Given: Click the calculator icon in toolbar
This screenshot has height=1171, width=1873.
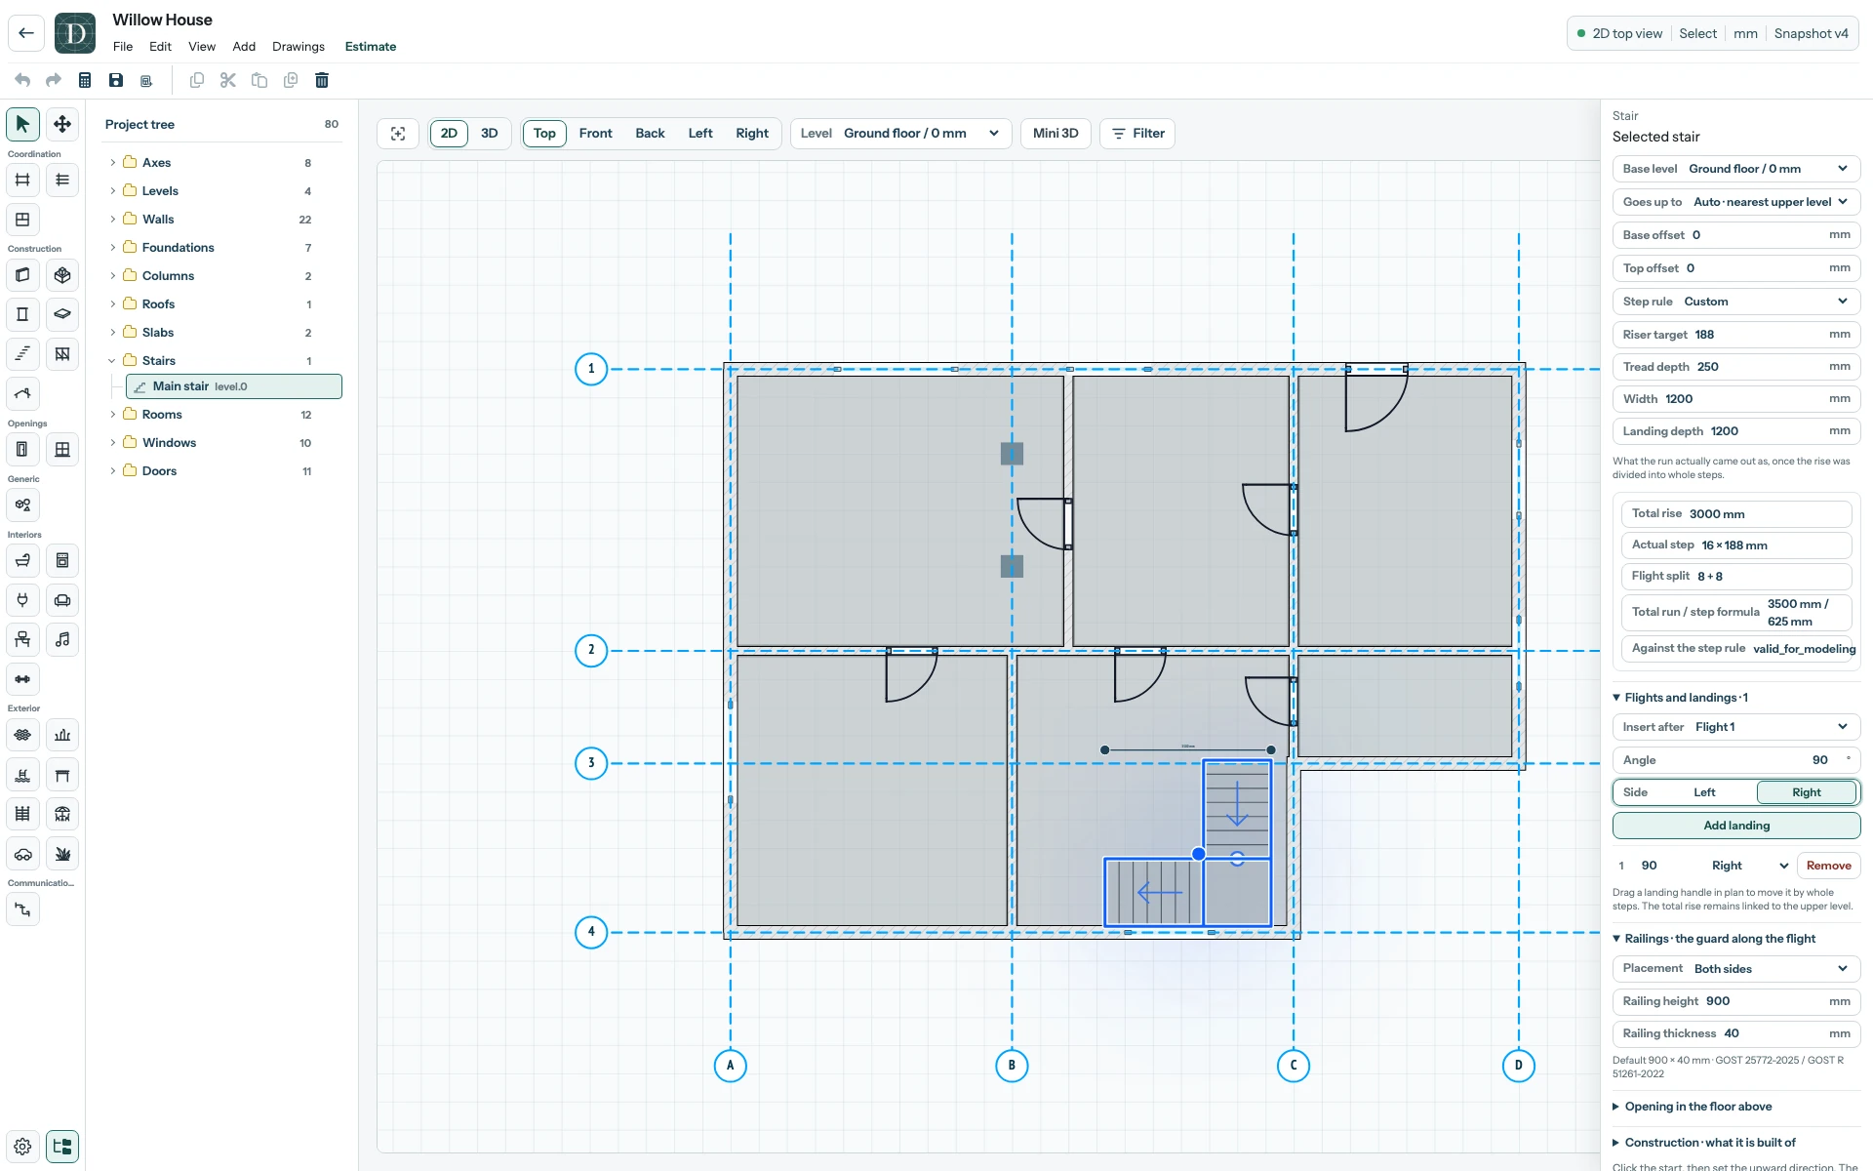Looking at the screenshot, I should click(x=85, y=80).
